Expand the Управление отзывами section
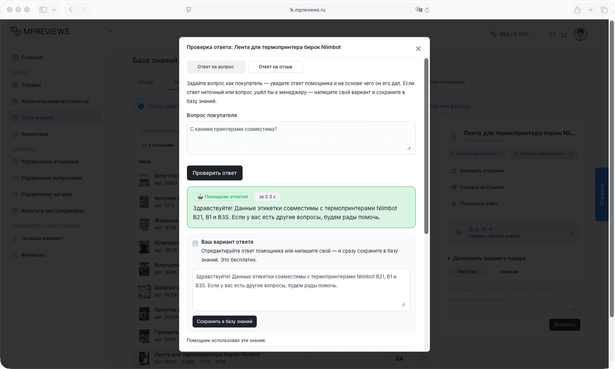615x369 pixels. (x=100, y=162)
